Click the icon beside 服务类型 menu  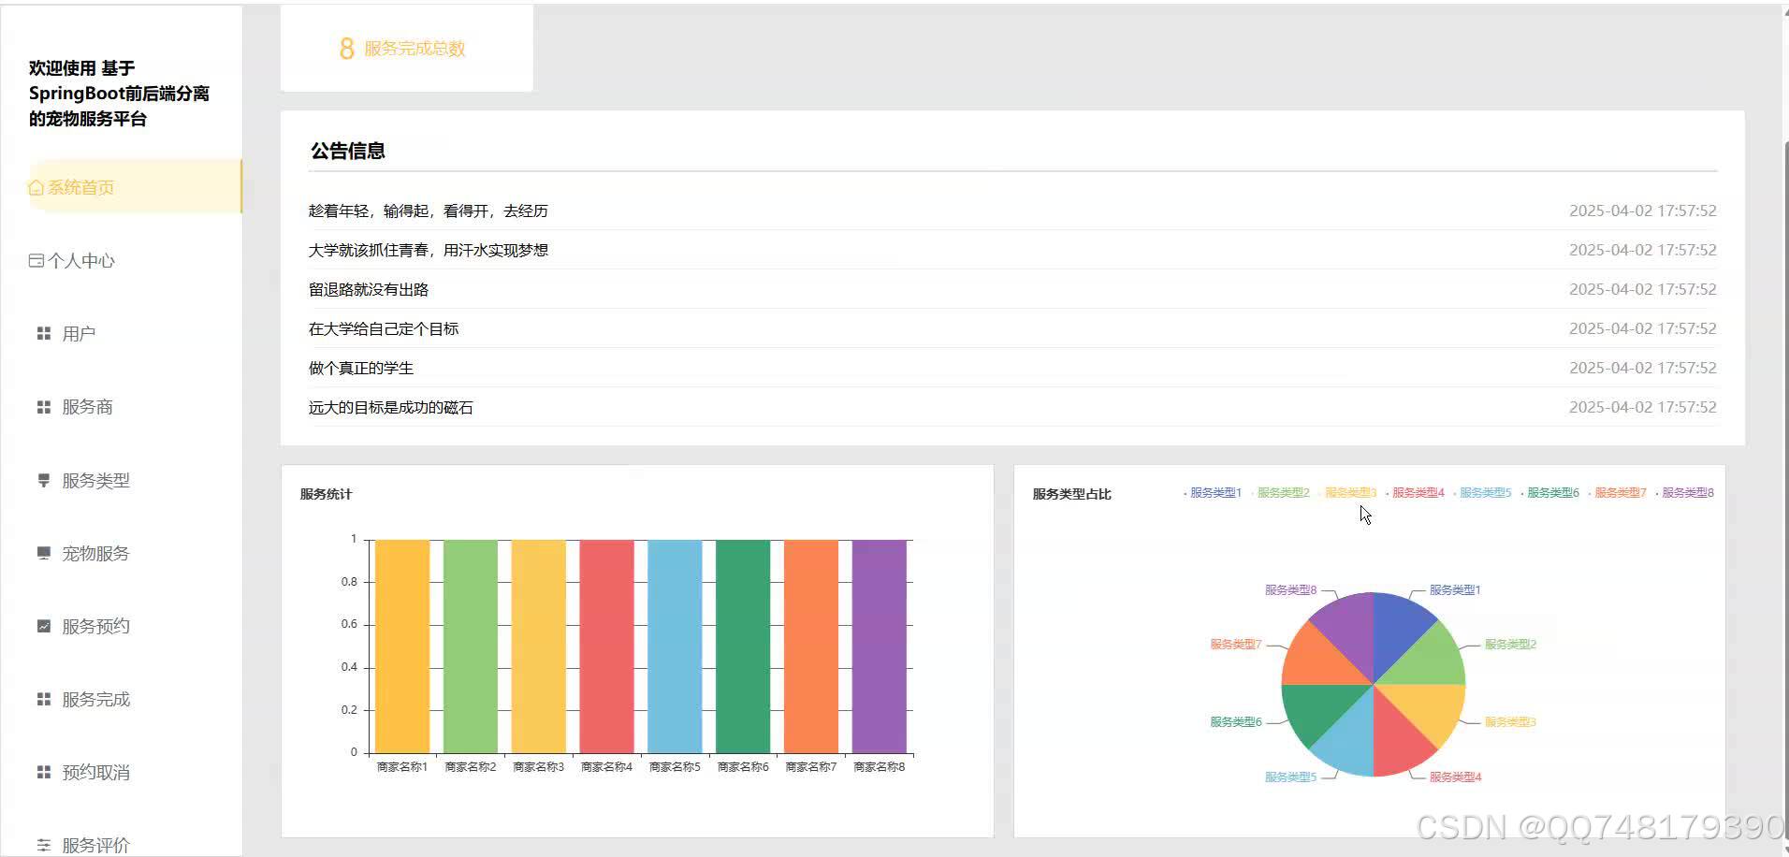tap(43, 480)
